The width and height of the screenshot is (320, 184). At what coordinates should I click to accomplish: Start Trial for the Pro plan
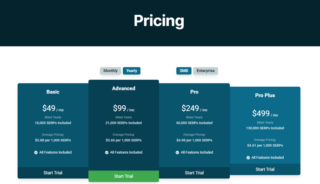(x=194, y=173)
